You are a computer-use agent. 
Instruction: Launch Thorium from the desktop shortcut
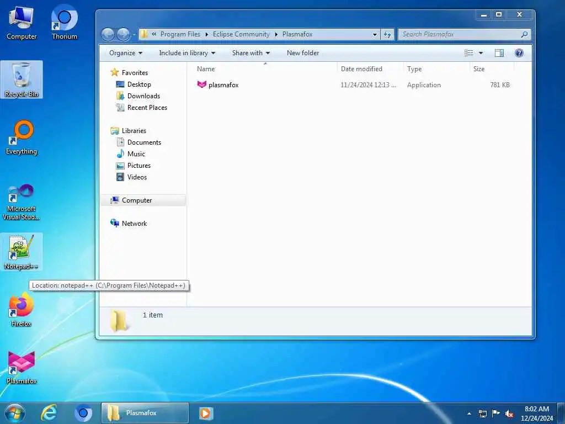click(x=64, y=23)
